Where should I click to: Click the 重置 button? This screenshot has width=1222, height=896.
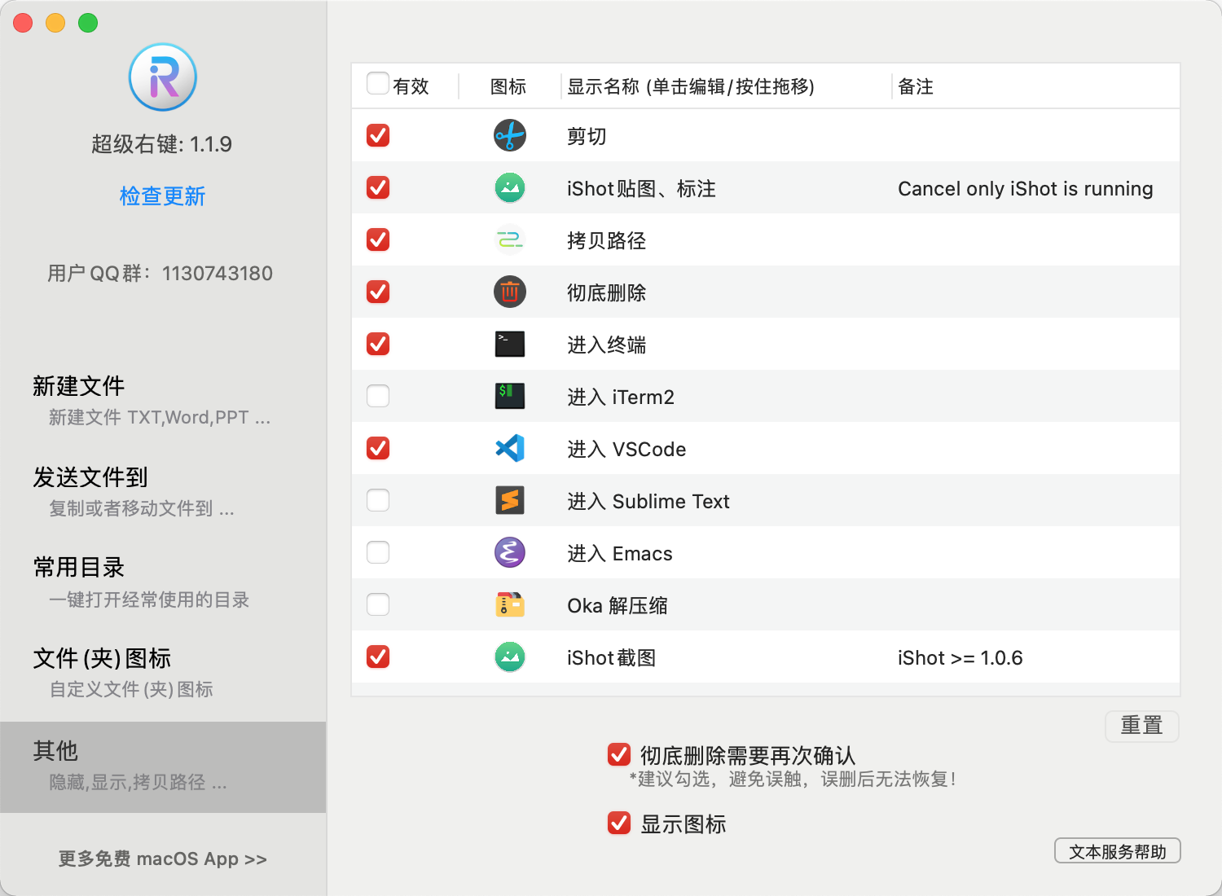tap(1142, 725)
